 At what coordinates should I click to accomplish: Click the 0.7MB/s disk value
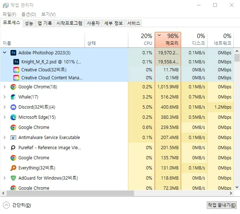[x=197, y=97]
